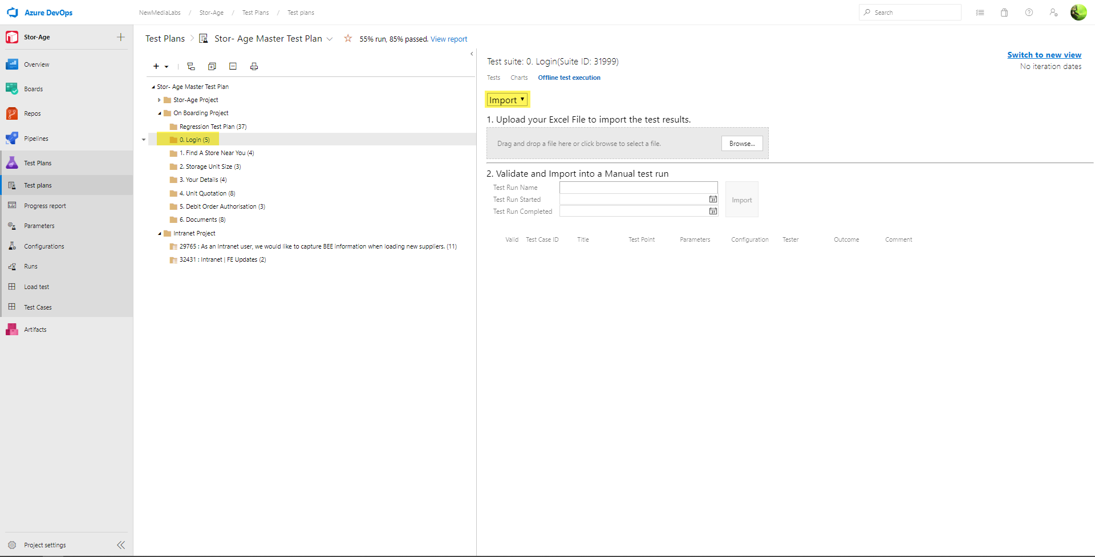Click the Test Plans flask icon

point(12,163)
